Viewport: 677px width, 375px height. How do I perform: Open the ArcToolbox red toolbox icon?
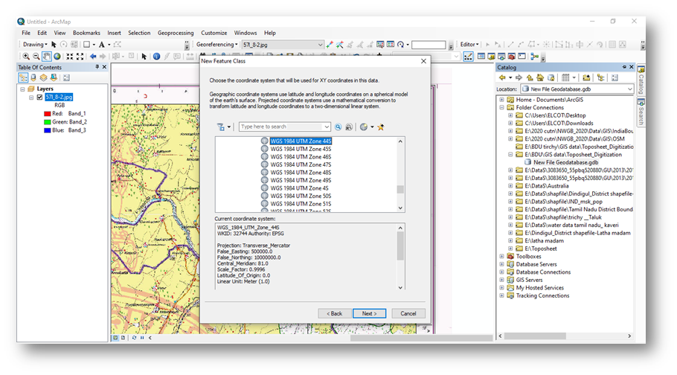[x=512, y=57]
